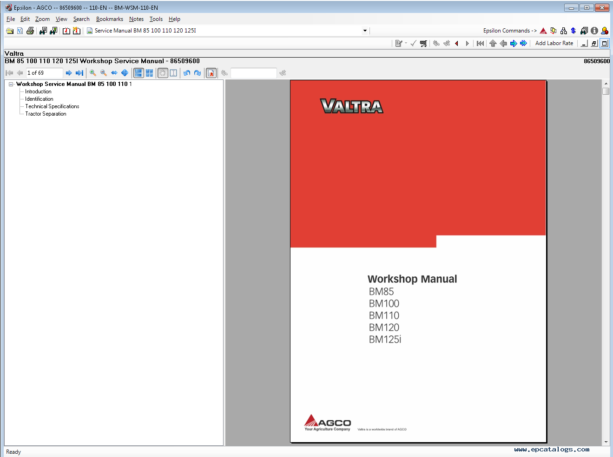Click the first binoculars search icon
This screenshot has height=457, width=613.
click(x=43, y=31)
